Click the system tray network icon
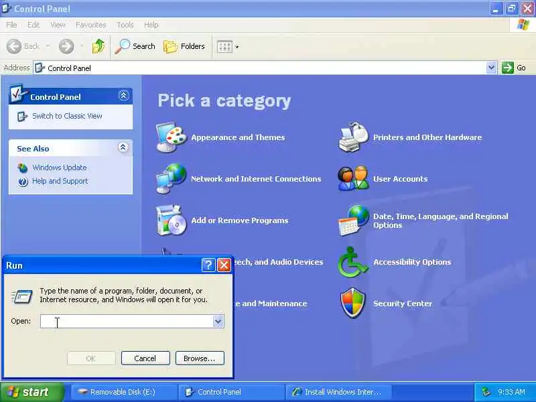The image size is (536, 402). (x=486, y=392)
